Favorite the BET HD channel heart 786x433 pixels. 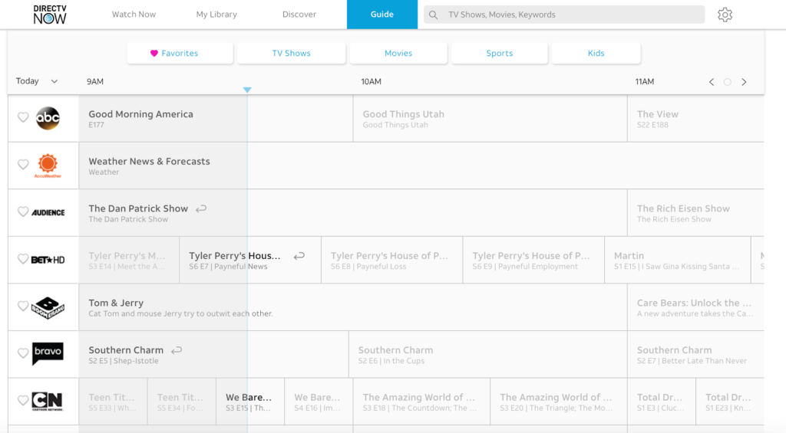pyautogui.click(x=23, y=259)
